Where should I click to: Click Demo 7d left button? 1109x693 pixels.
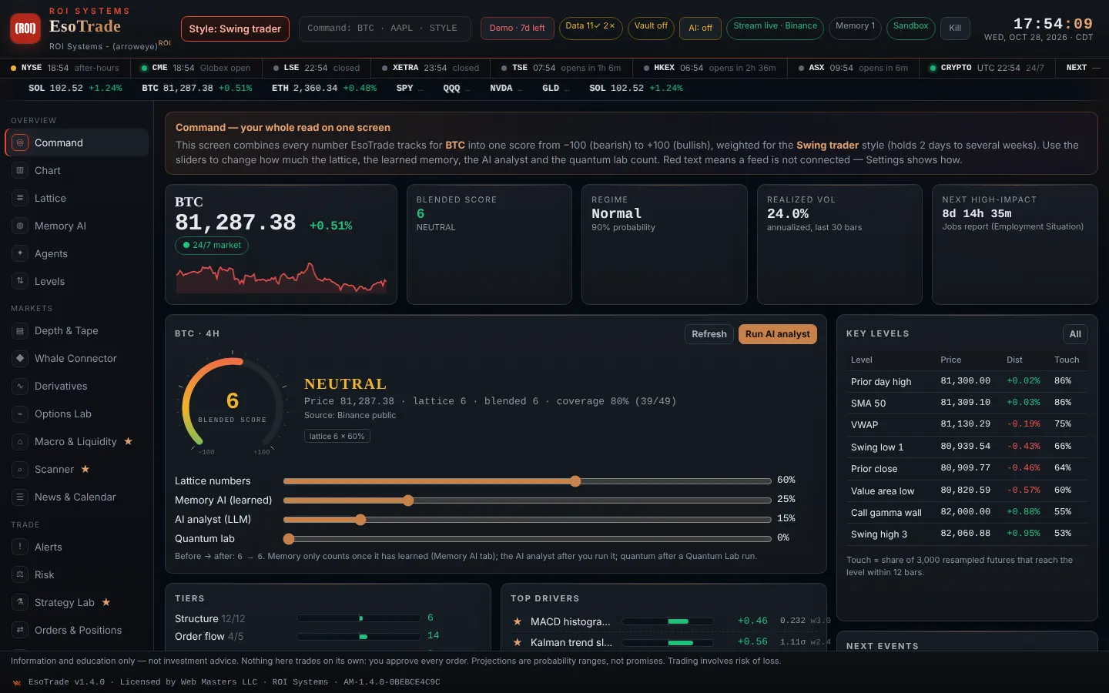(517, 28)
